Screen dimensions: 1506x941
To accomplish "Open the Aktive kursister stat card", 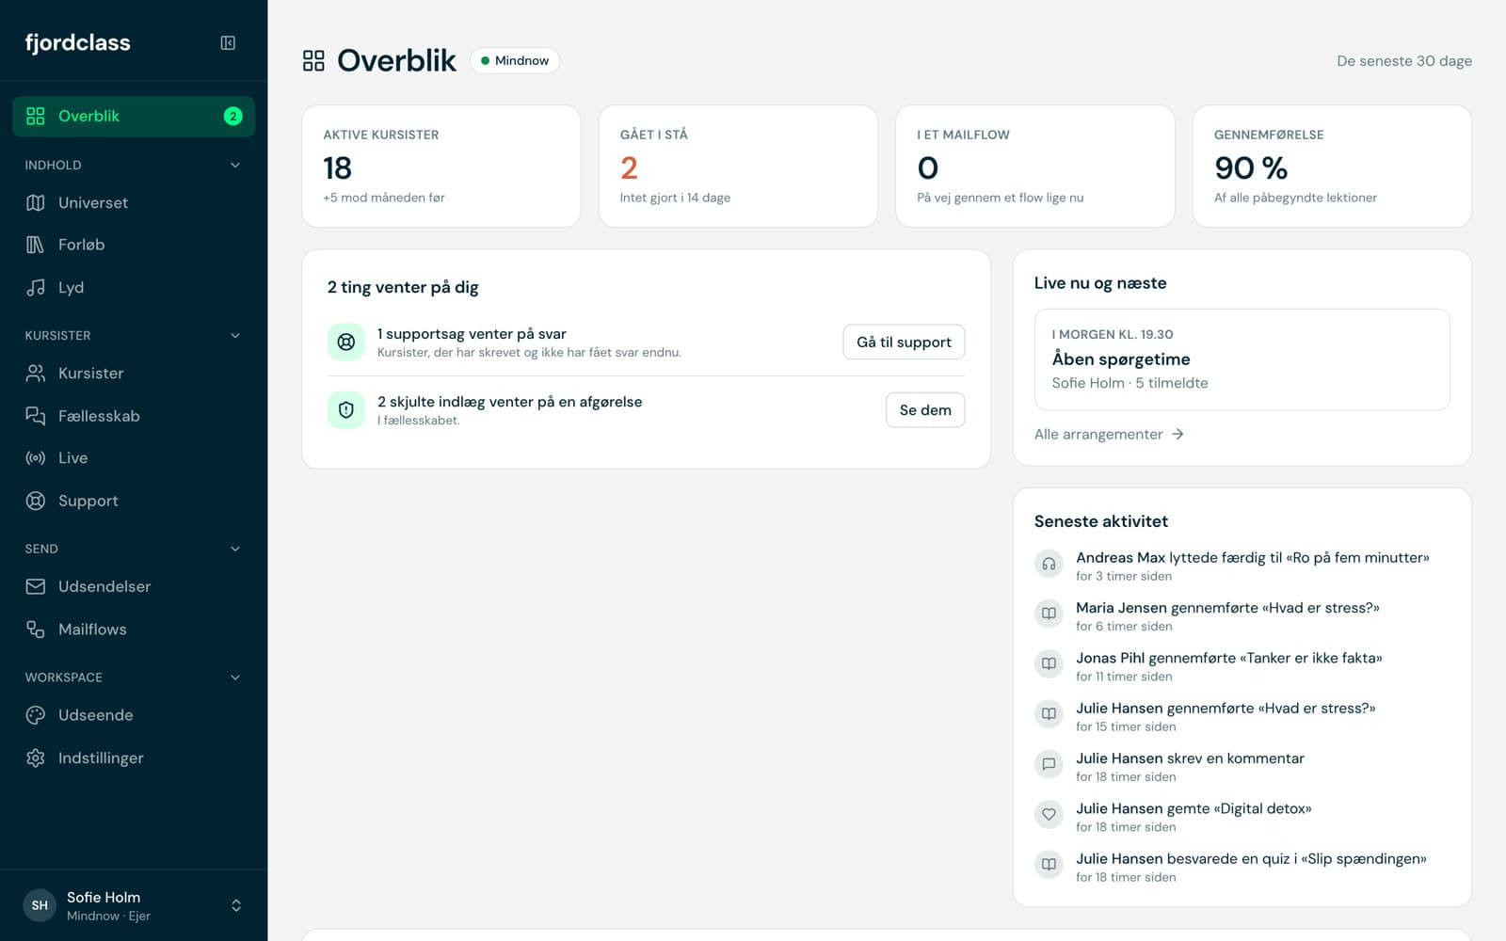I will [441, 166].
